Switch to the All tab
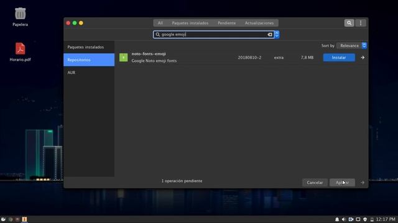Viewport: 398px width, 223px height. [160, 23]
